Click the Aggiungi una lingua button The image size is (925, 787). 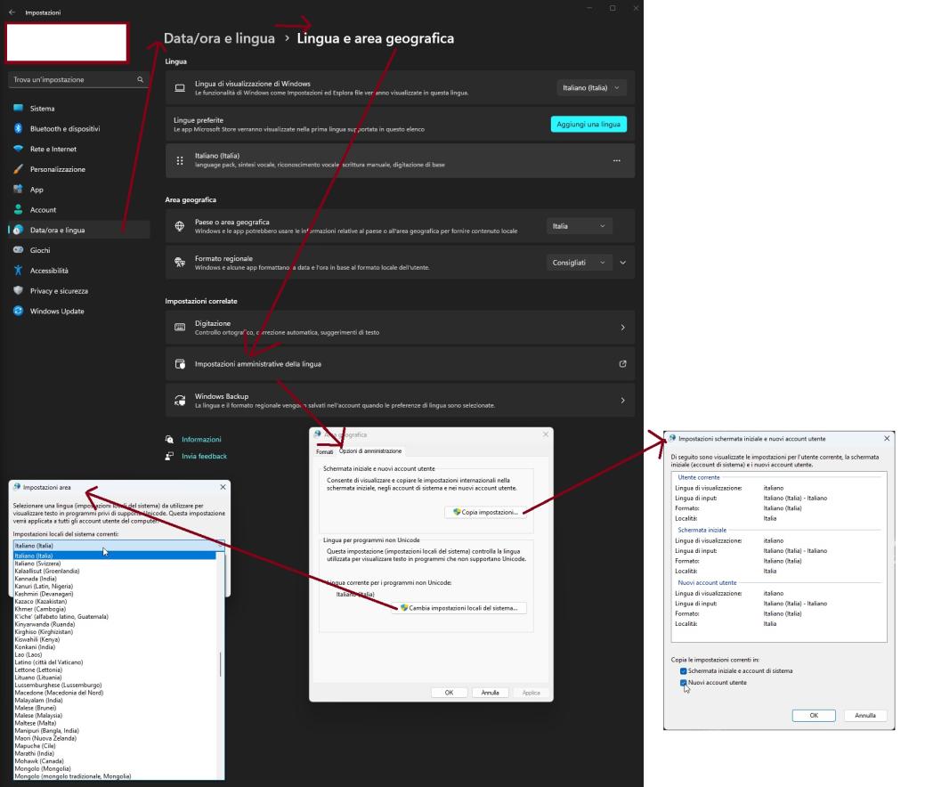[589, 124]
